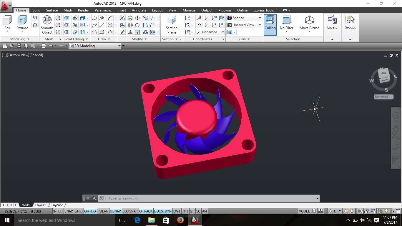Image resolution: width=402 pixels, height=226 pixels.
Task: Switch to the Solid ribbon tab
Action: click(36, 10)
